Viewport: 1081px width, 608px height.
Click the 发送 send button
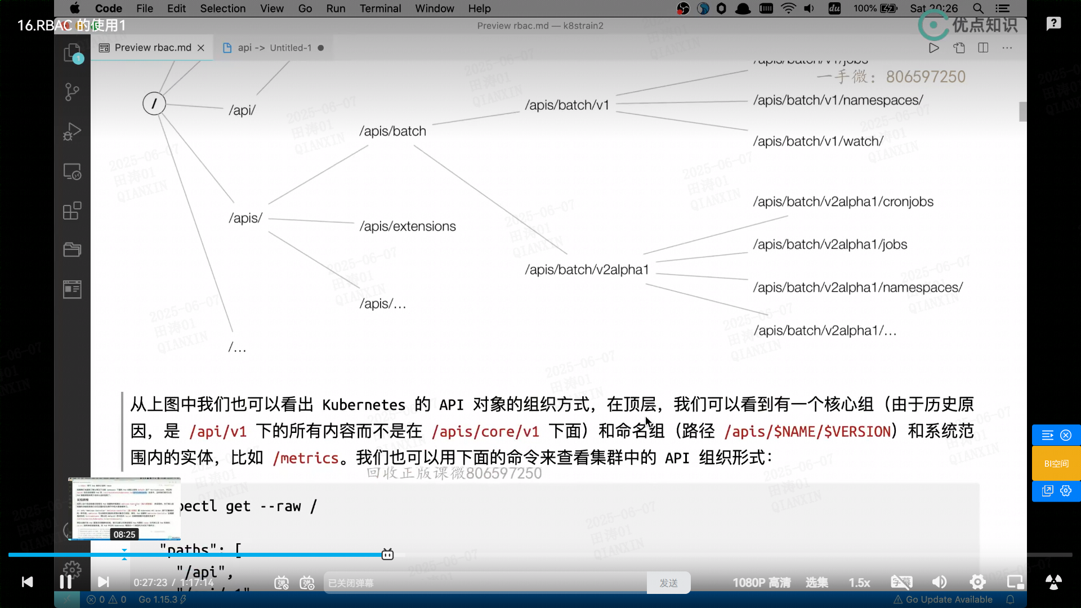[668, 583]
